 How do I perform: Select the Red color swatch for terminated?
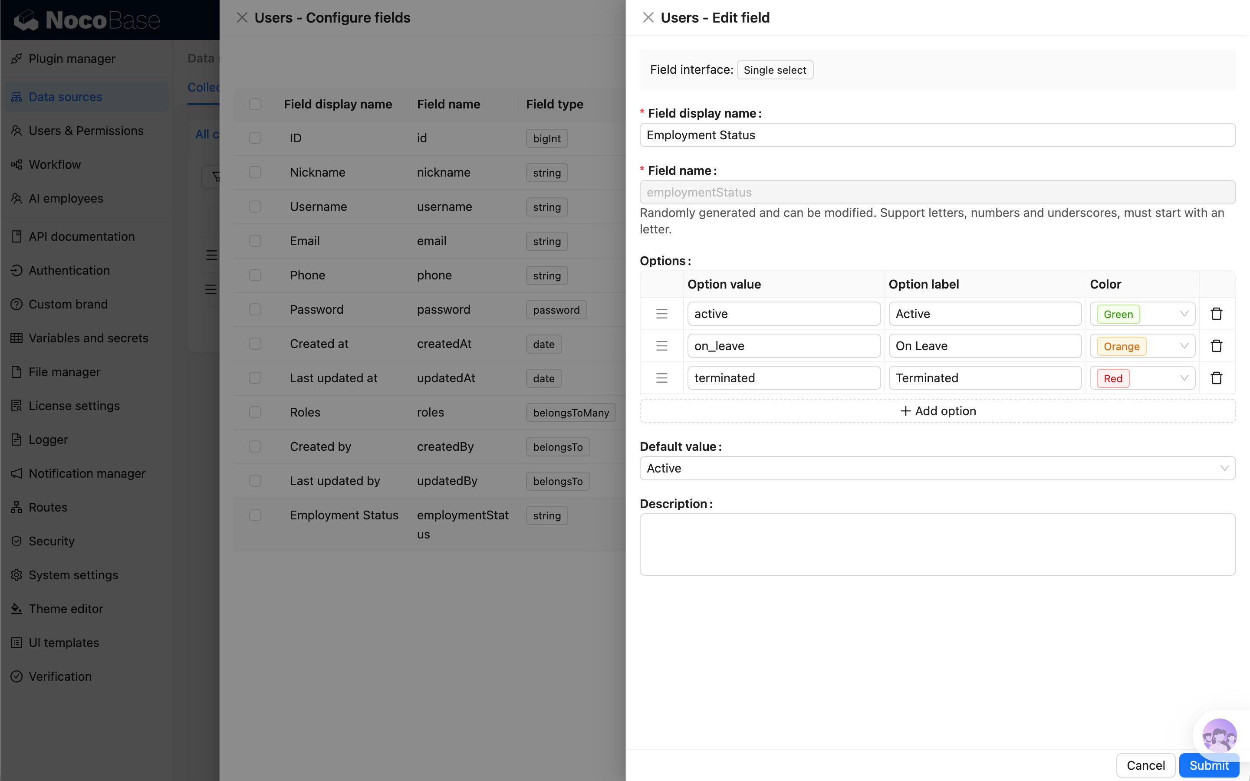1112,377
